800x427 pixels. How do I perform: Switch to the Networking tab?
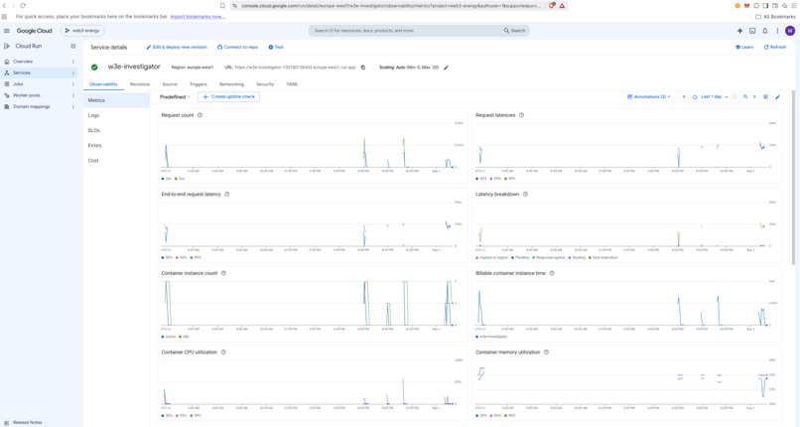(x=231, y=84)
